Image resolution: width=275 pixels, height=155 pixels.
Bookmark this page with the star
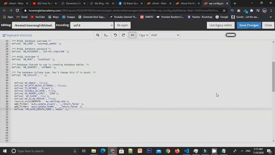pyautogui.click(x=224, y=10)
